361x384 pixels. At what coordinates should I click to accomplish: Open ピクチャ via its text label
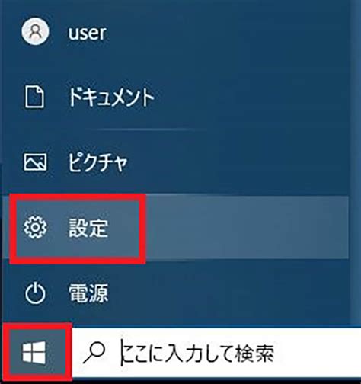97,162
